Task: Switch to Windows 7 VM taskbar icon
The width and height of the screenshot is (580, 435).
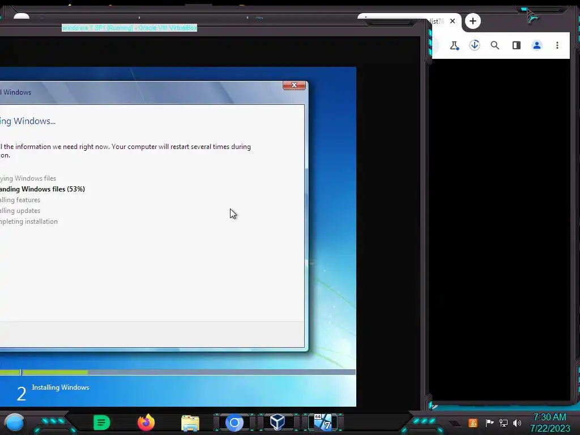Action: pos(323,422)
